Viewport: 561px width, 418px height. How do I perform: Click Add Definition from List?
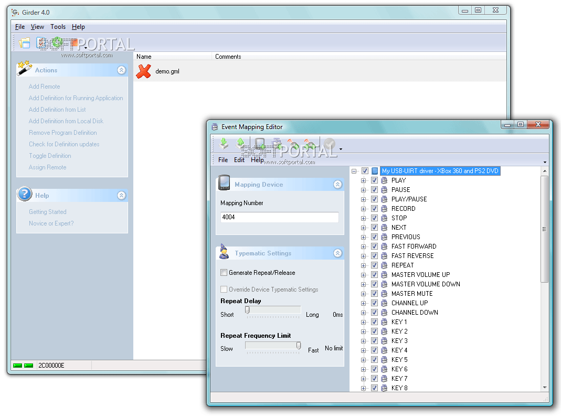coord(57,110)
